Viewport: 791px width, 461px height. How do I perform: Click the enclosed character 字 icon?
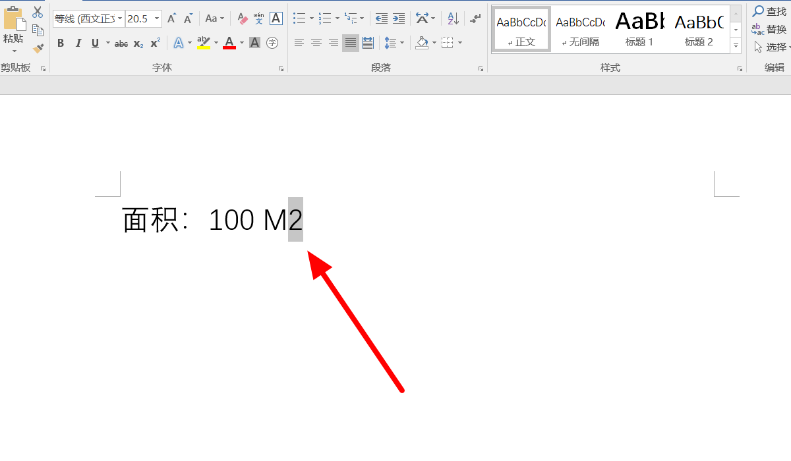[272, 43]
